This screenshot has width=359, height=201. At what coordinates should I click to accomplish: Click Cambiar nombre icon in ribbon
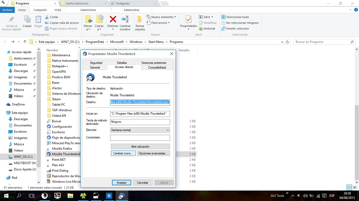point(125,20)
